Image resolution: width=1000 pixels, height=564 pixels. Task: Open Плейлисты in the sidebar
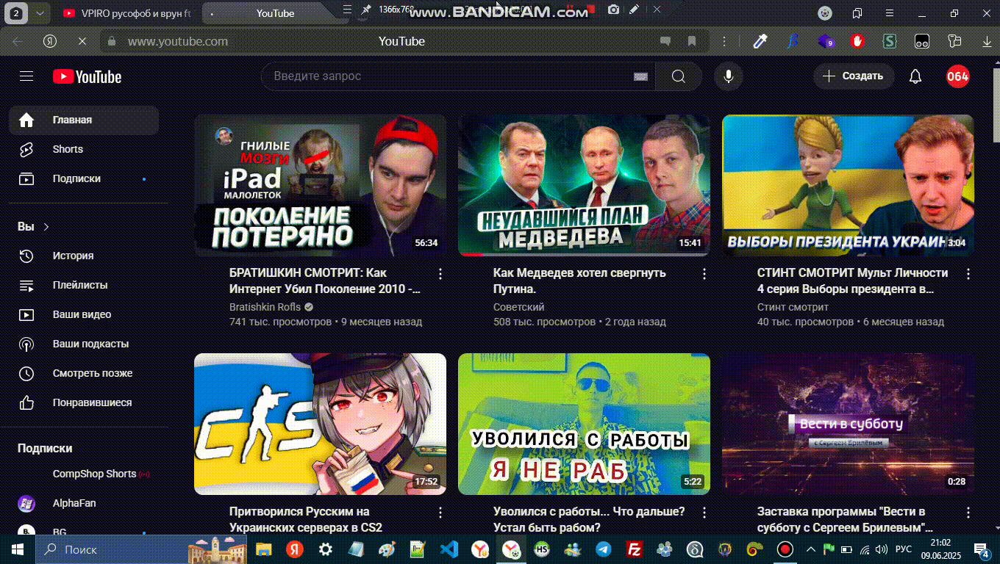tap(84, 285)
